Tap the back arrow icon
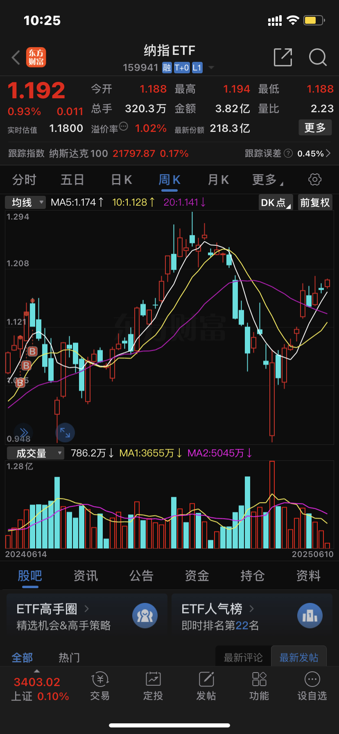339x734 pixels. point(16,57)
